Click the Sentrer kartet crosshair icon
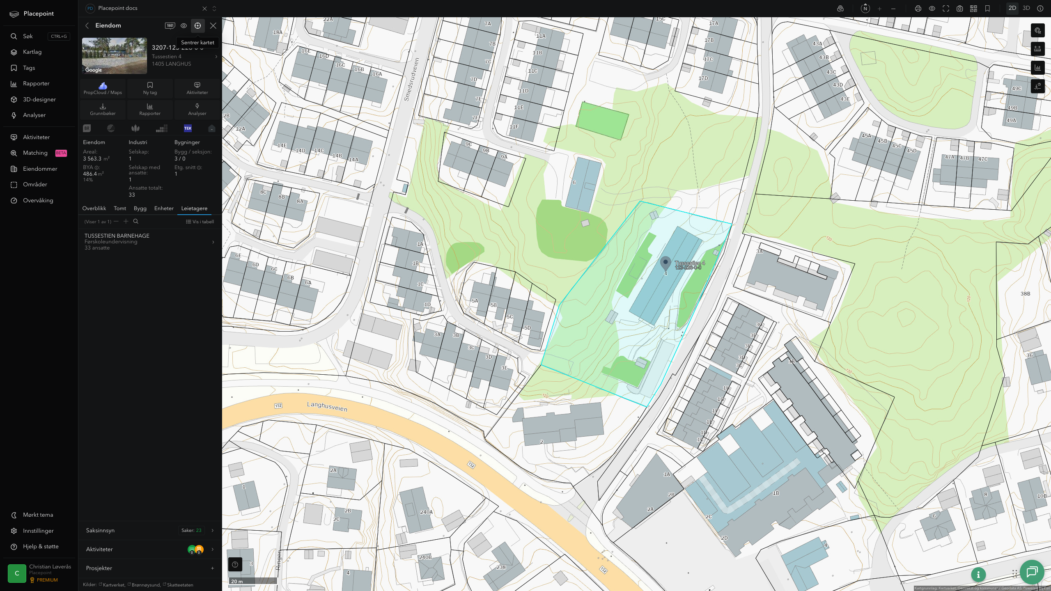This screenshot has height=591, width=1051. click(197, 25)
